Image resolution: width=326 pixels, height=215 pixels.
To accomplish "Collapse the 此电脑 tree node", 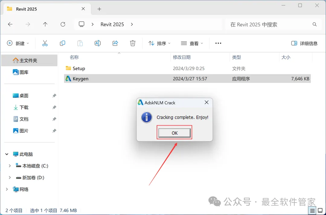I will [x=7, y=154].
